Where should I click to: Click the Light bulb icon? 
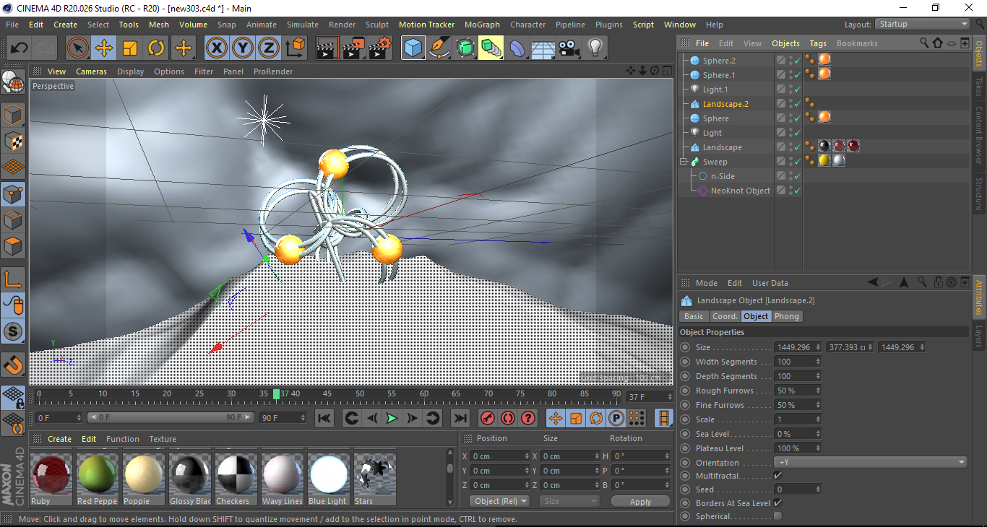pyautogui.click(x=595, y=48)
